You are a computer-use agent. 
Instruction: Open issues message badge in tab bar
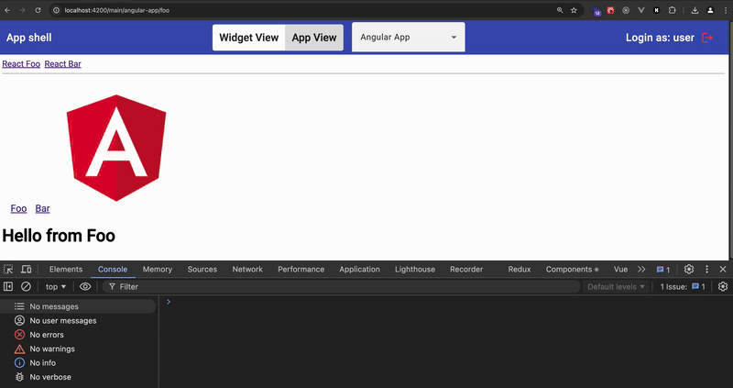(662, 270)
